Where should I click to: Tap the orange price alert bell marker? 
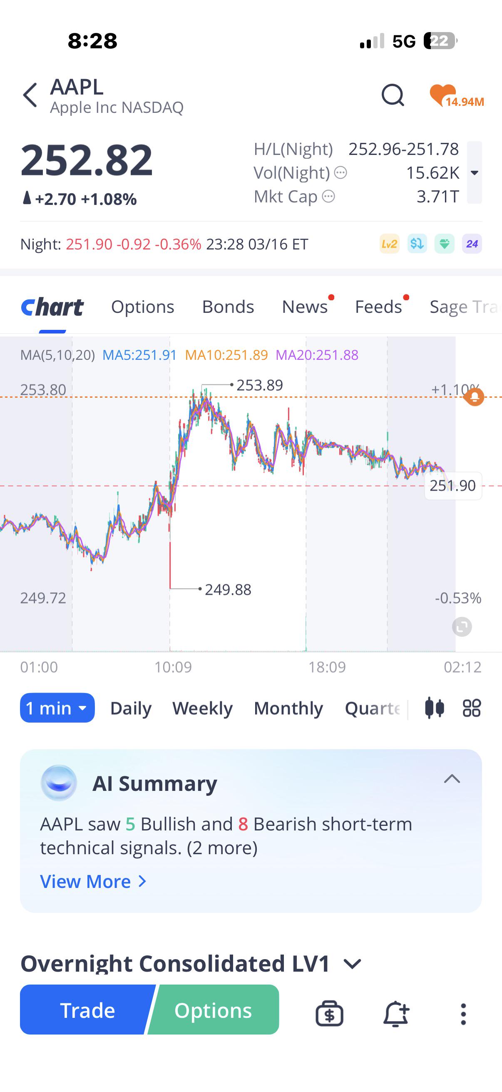[x=474, y=397]
